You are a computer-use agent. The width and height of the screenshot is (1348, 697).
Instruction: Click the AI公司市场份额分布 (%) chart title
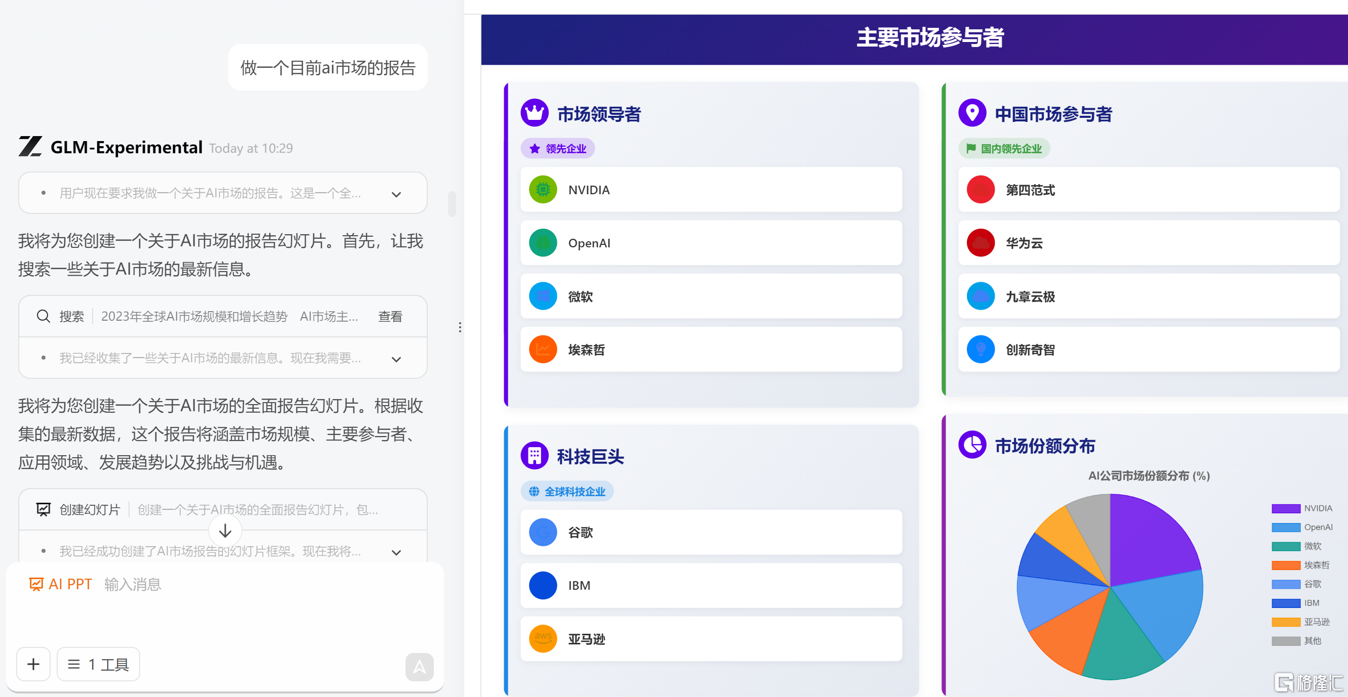(x=1149, y=475)
